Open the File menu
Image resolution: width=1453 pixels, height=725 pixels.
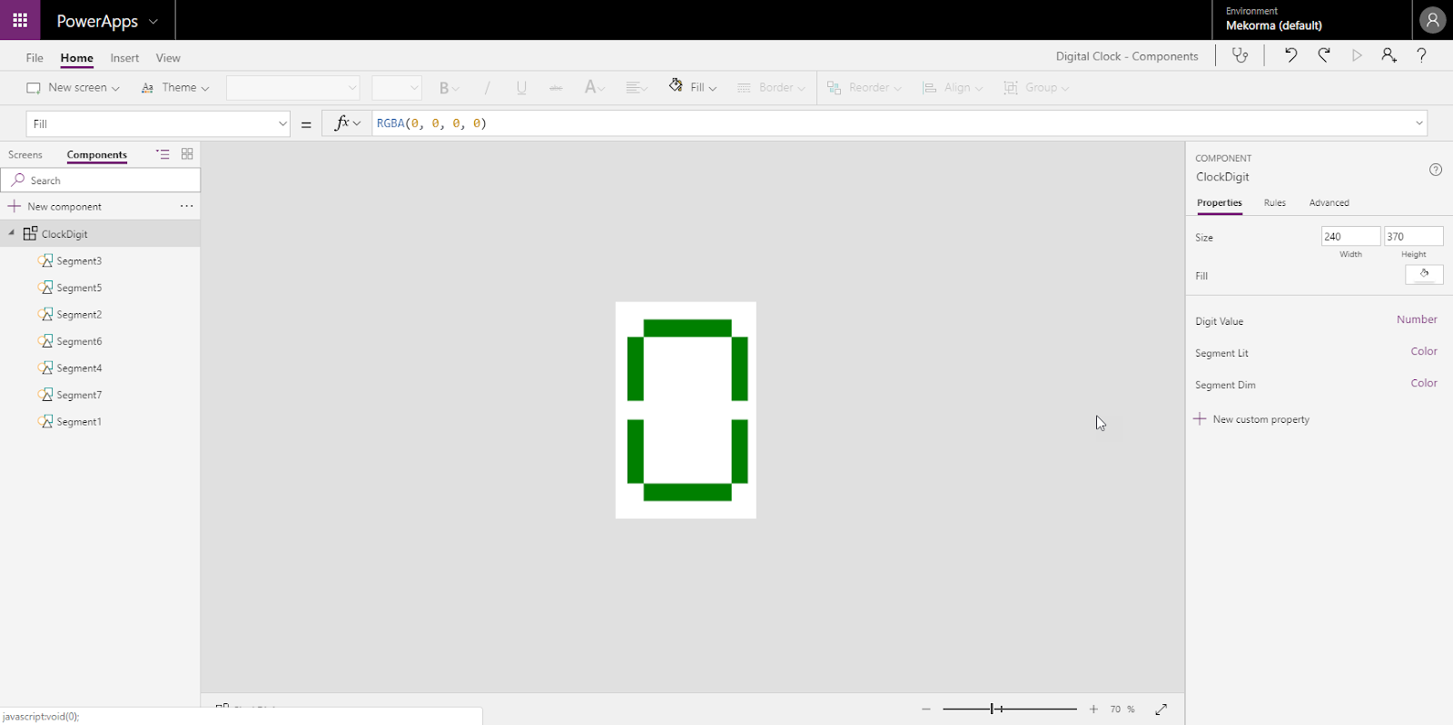35,58
